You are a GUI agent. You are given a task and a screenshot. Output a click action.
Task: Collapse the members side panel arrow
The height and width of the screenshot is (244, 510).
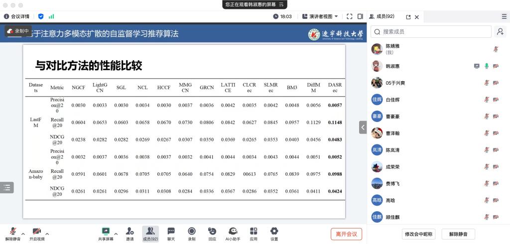(x=363, y=127)
